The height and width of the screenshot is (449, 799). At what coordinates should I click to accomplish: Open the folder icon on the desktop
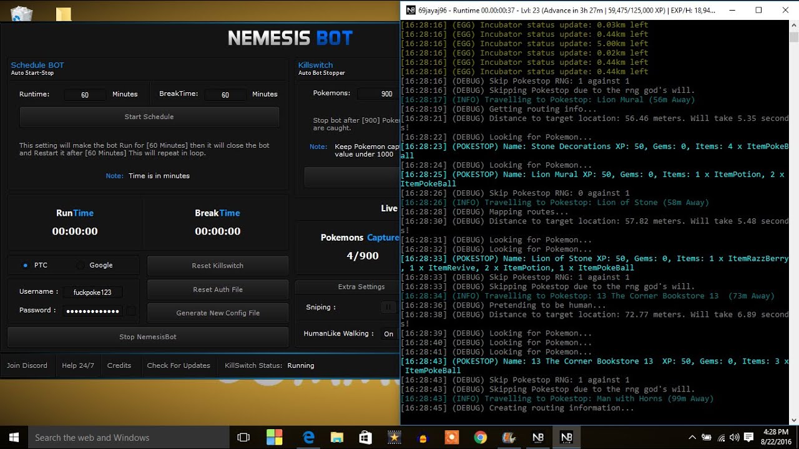pyautogui.click(x=63, y=14)
